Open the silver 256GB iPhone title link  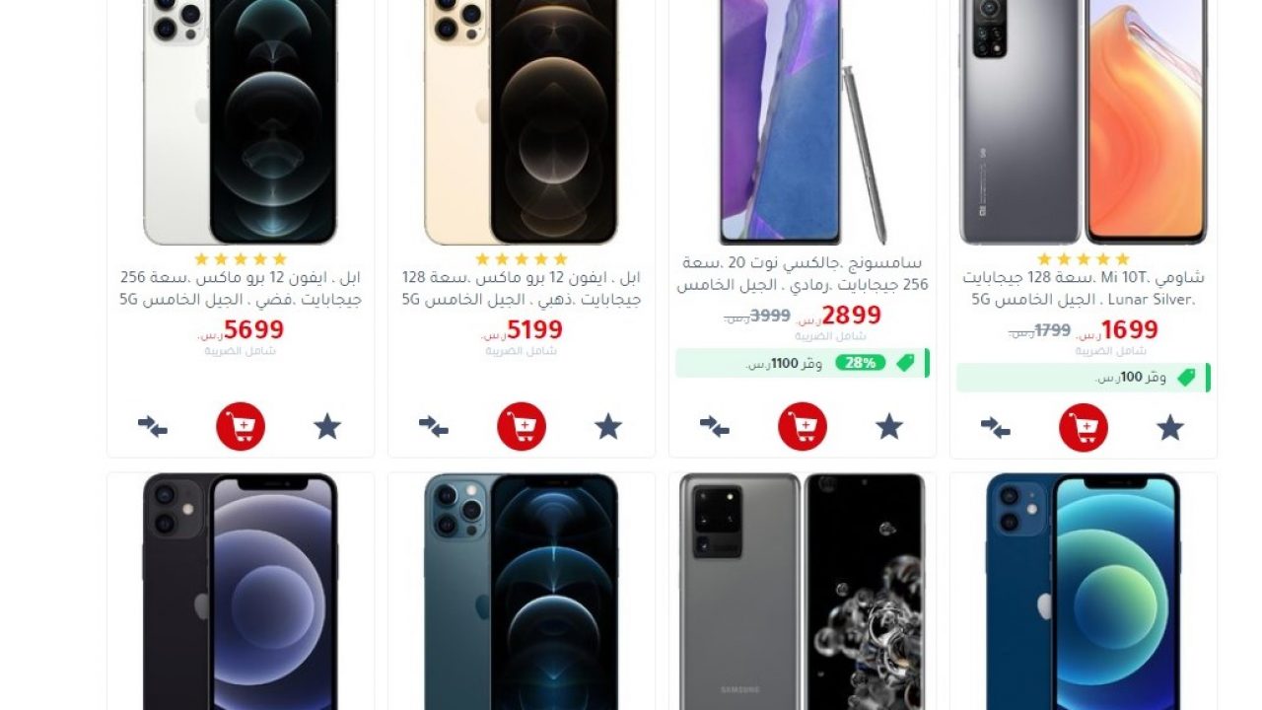pyautogui.click(x=241, y=289)
